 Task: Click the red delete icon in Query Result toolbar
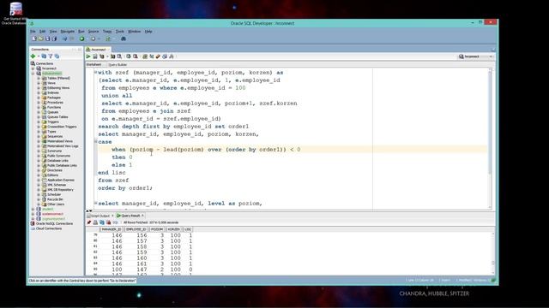109,222
